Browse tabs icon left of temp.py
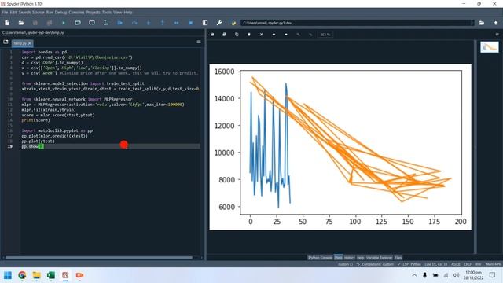 click(6, 42)
